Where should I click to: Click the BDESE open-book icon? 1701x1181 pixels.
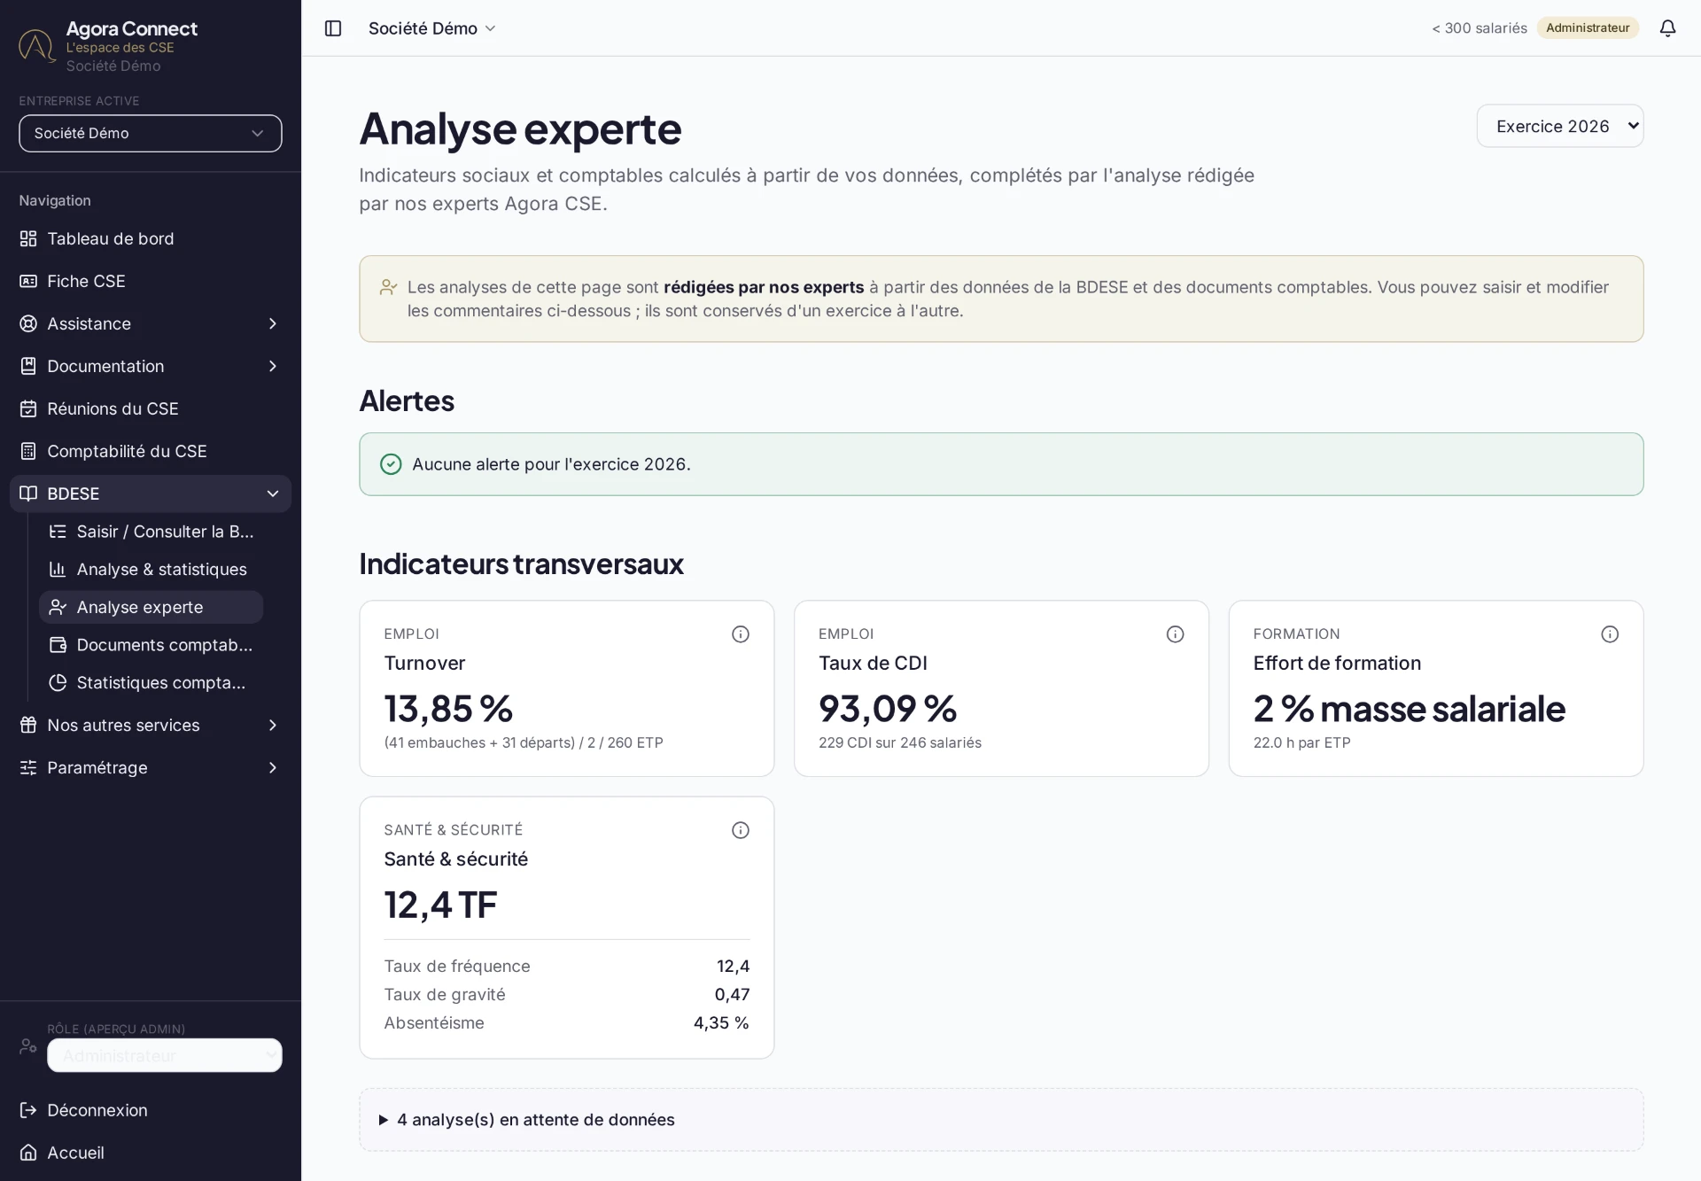[x=28, y=493]
